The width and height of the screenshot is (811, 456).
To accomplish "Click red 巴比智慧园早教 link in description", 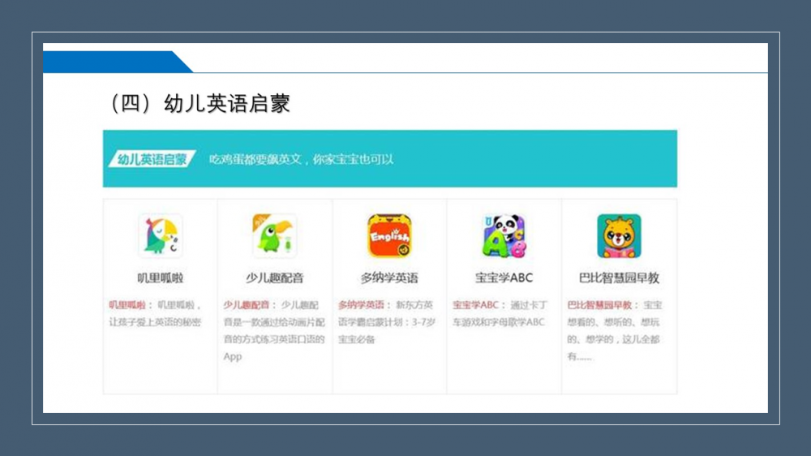I will pos(599,305).
